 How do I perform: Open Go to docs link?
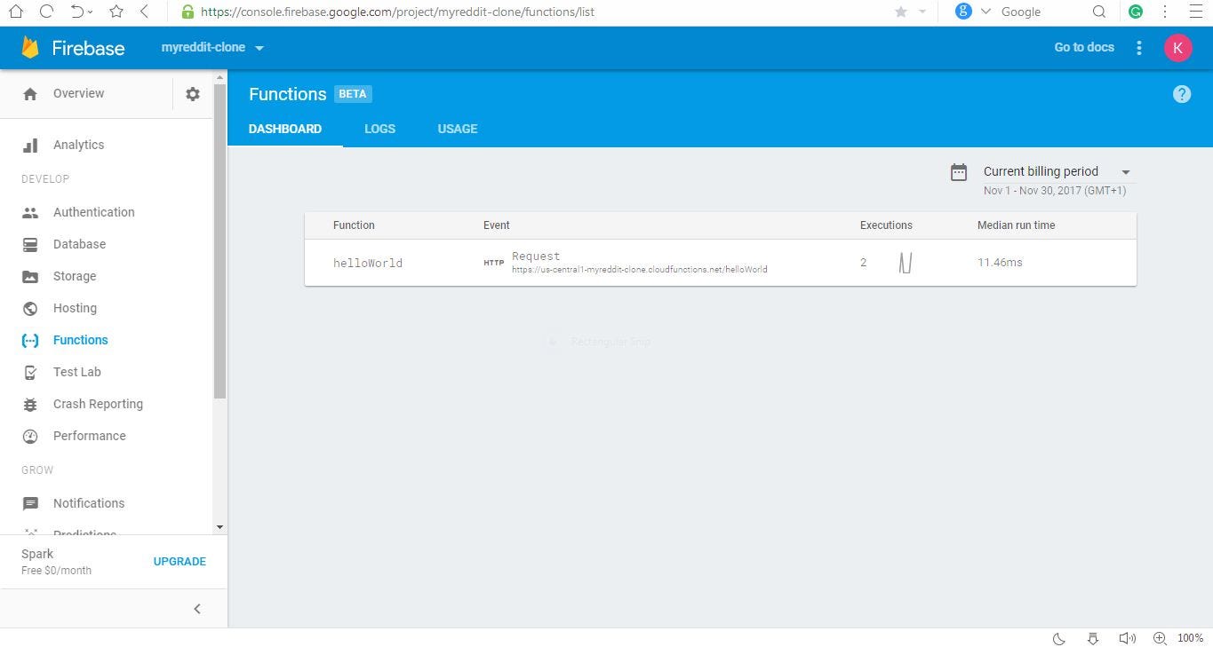pyautogui.click(x=1083, y=47)
